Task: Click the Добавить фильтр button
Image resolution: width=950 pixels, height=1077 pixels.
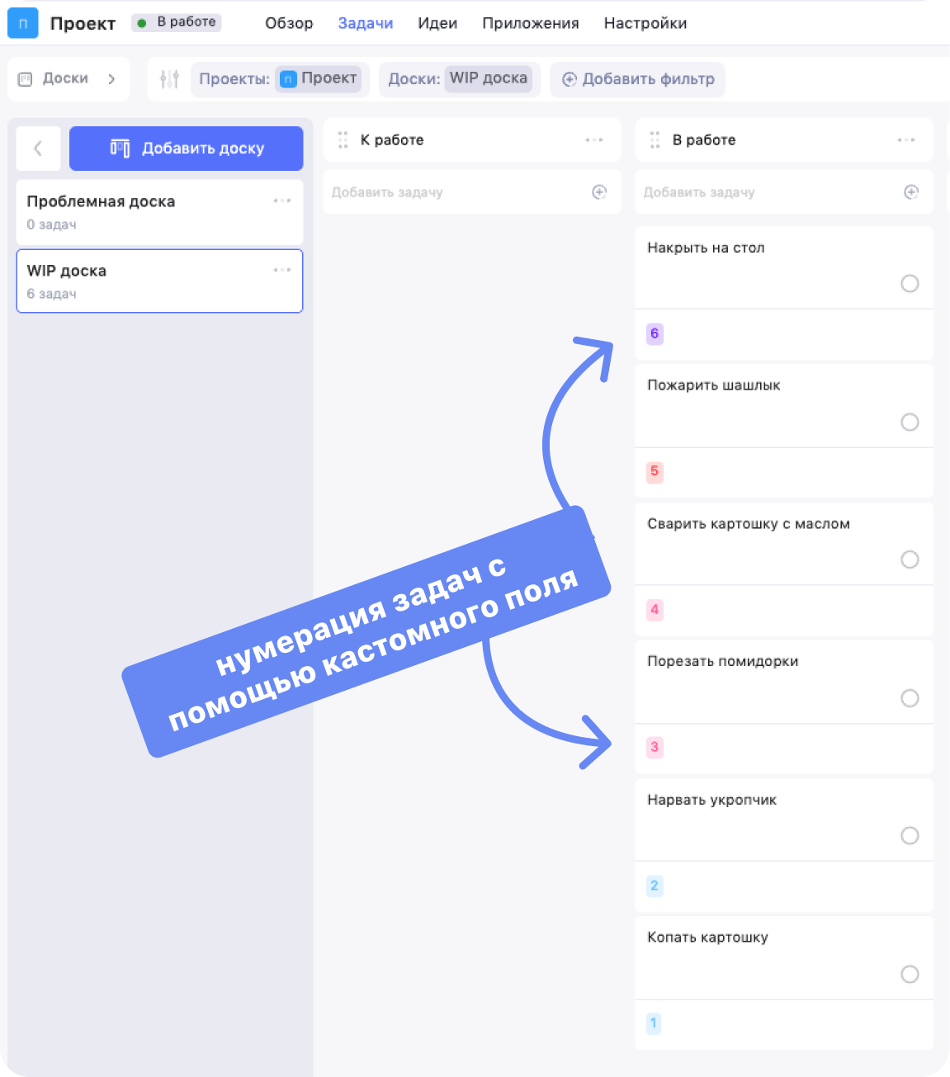Action: [637, 79]
